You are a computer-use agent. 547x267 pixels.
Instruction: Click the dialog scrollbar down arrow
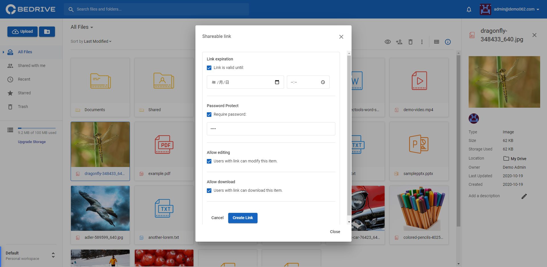click(349, 222)
